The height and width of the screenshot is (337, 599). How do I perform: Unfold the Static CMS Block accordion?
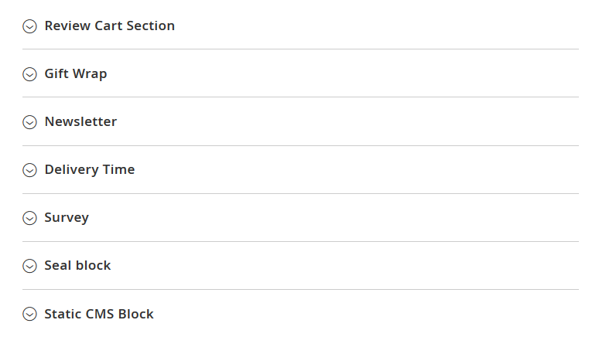300,314
